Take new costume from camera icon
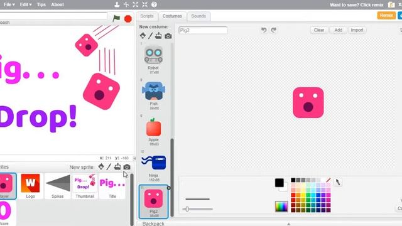The height and width of the screenshot is (226, 402). click(x=168, y=36)
